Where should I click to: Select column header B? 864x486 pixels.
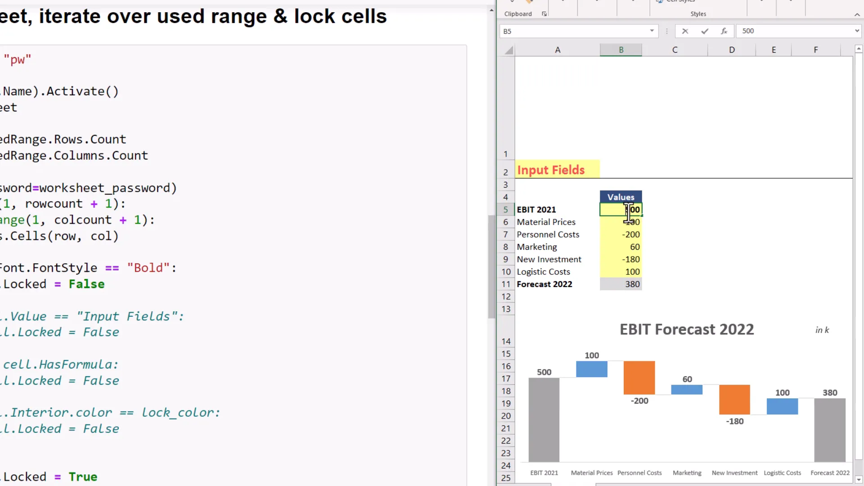click(x=621, y=49)
